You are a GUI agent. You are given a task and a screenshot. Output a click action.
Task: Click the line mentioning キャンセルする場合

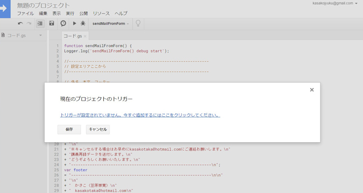click(x=147, y=149)
